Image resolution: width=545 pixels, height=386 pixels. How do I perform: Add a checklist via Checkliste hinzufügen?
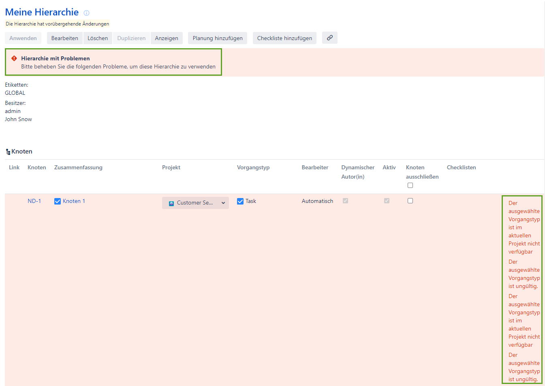coord(284,38)
